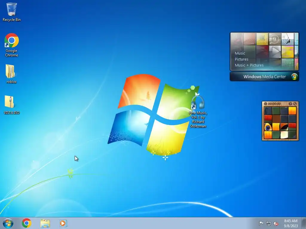Select the VISTA ISO zipped folder
This screenshot has height=229, width=306.
coord(12,105)
